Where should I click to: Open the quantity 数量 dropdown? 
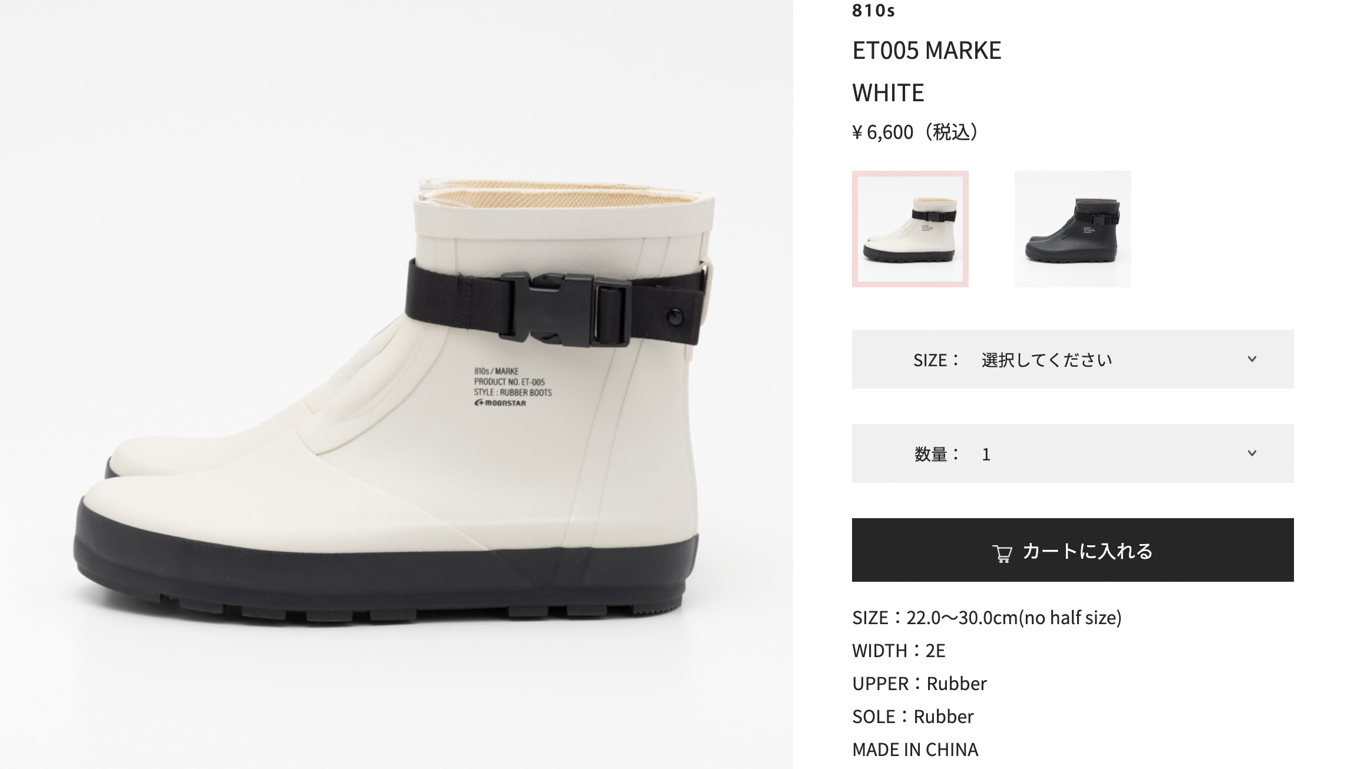[x=1072, y=453]
